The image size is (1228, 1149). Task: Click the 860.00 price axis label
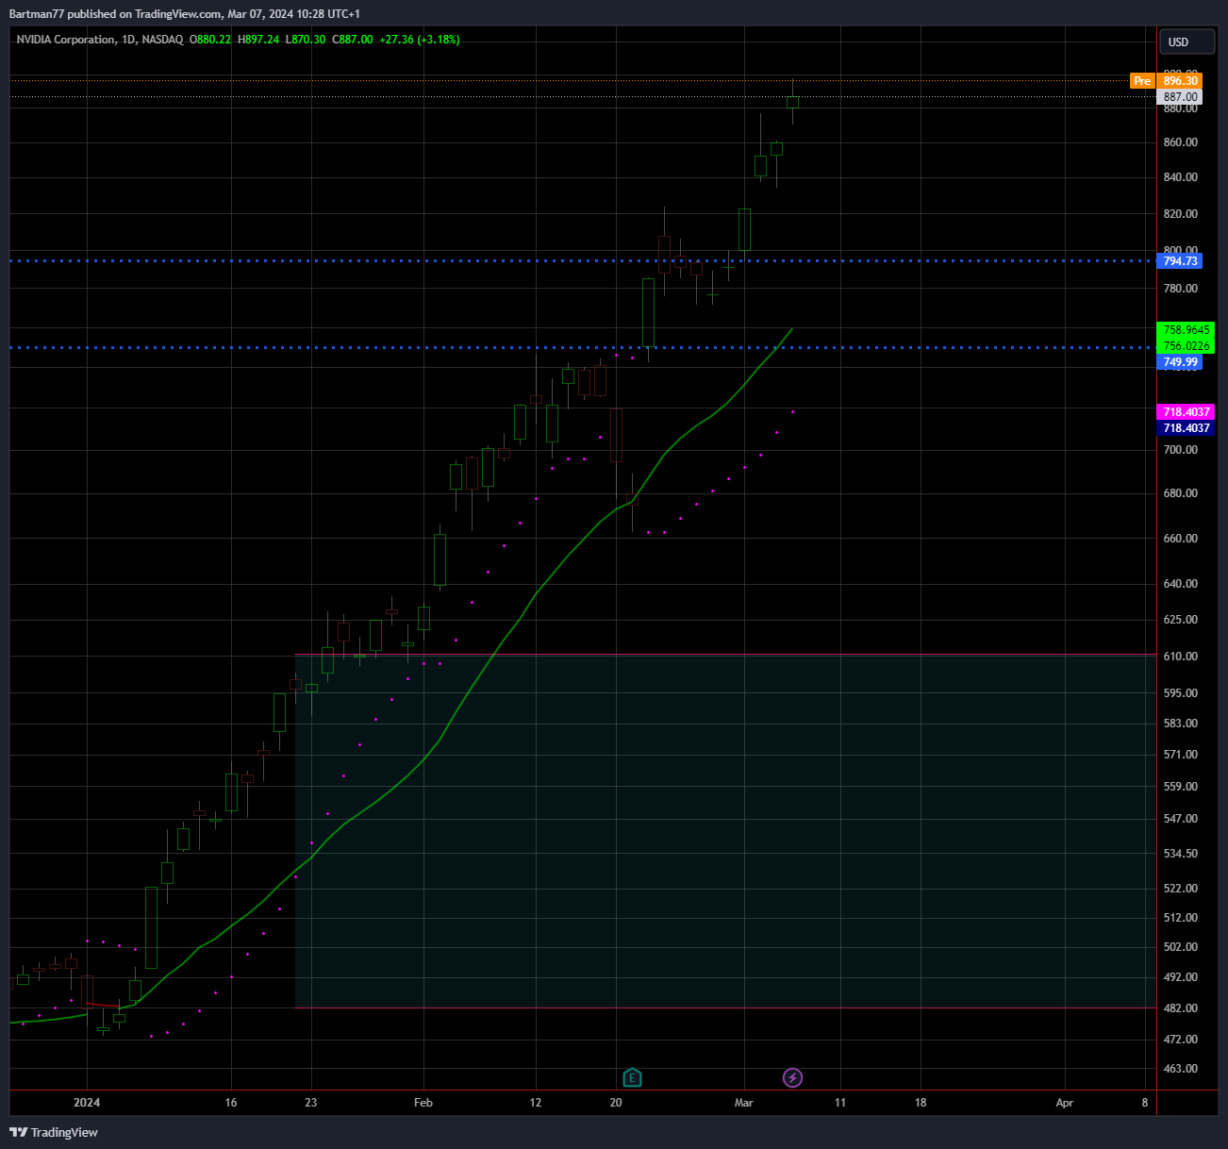[1181, 142]
